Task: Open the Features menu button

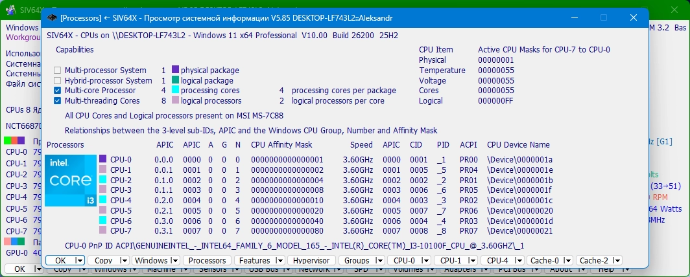Action: click(259, 260)
